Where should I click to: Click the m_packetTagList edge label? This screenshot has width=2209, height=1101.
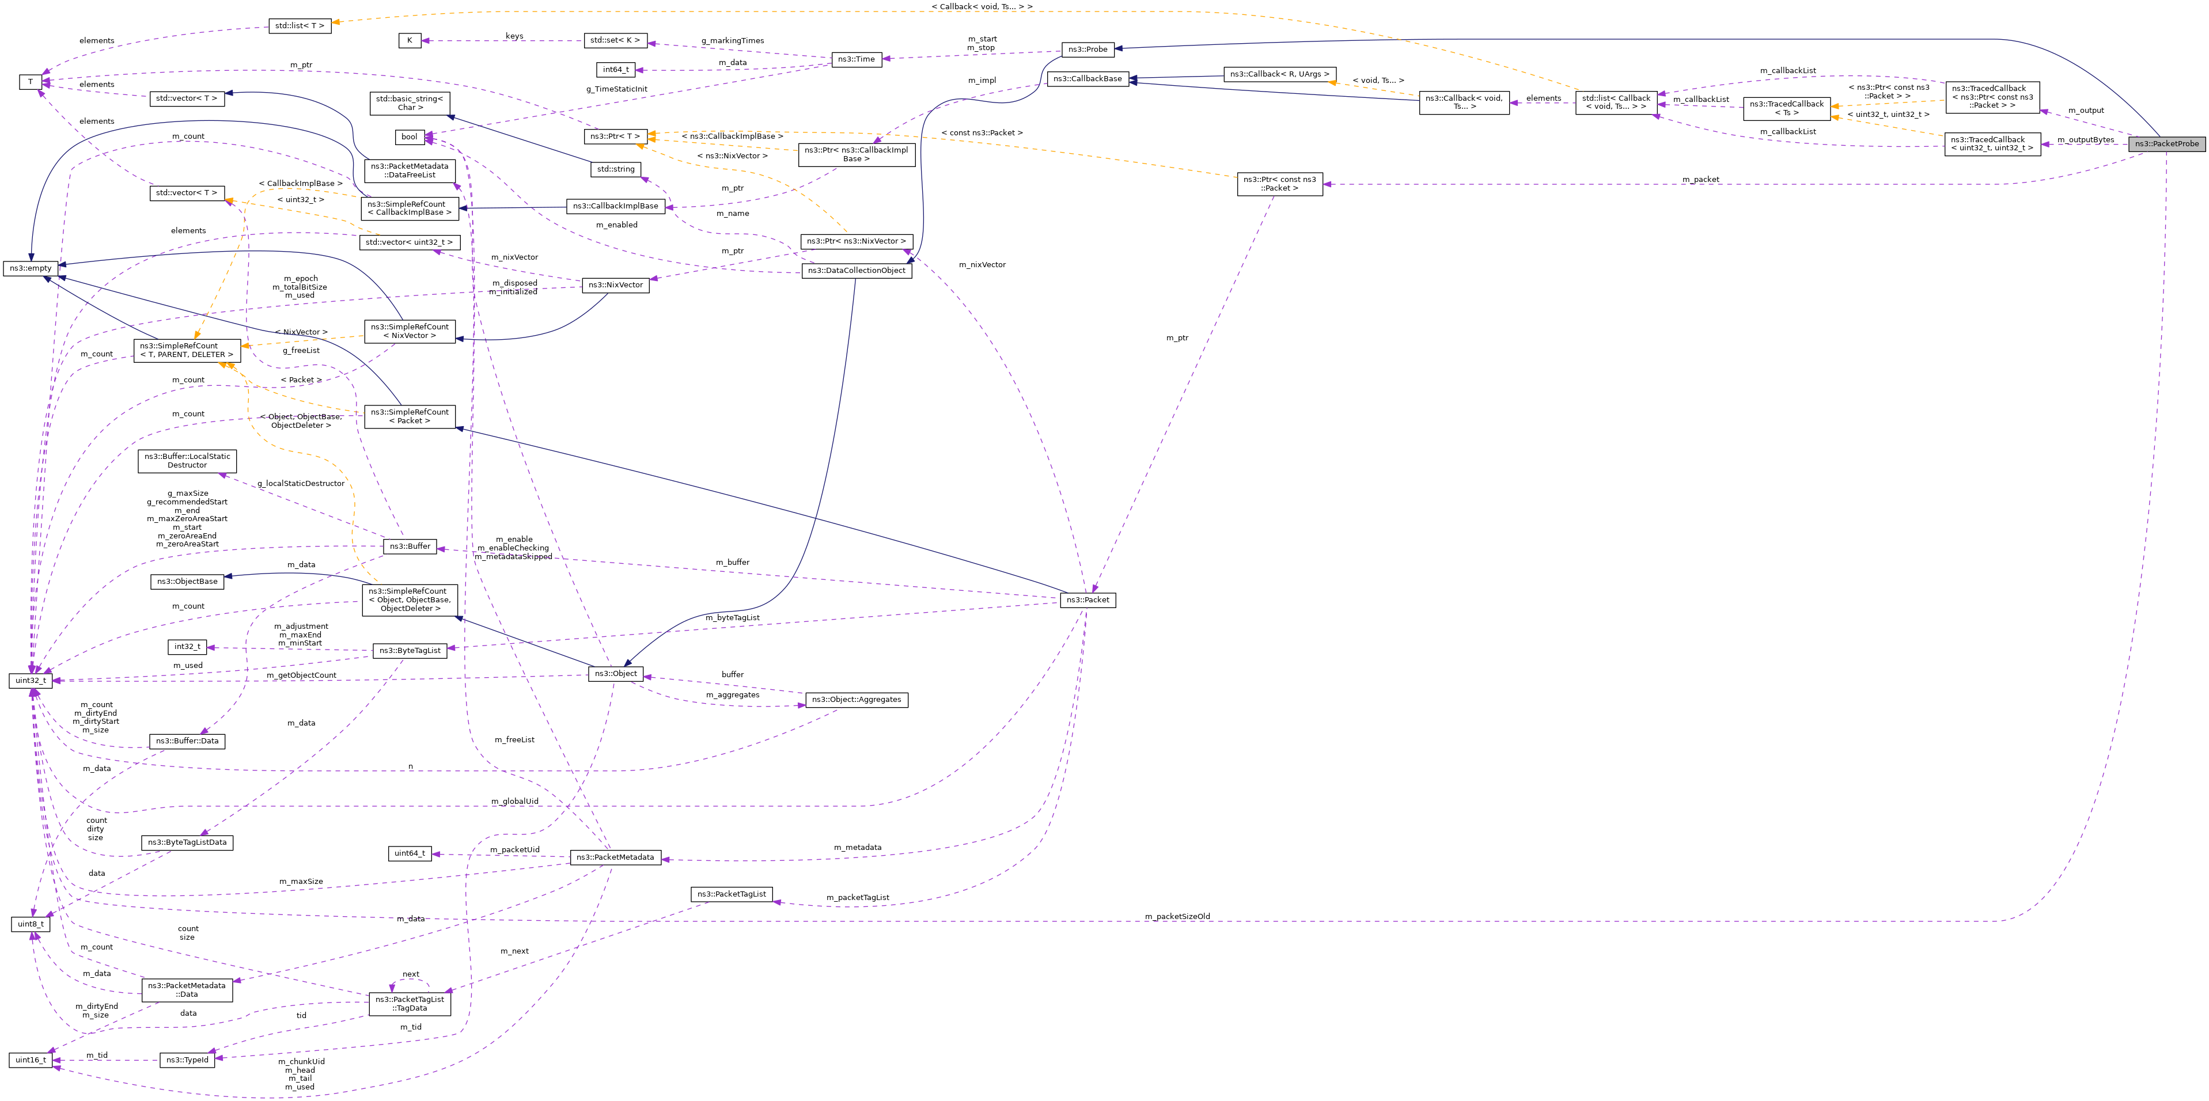(x=858, y=898)
